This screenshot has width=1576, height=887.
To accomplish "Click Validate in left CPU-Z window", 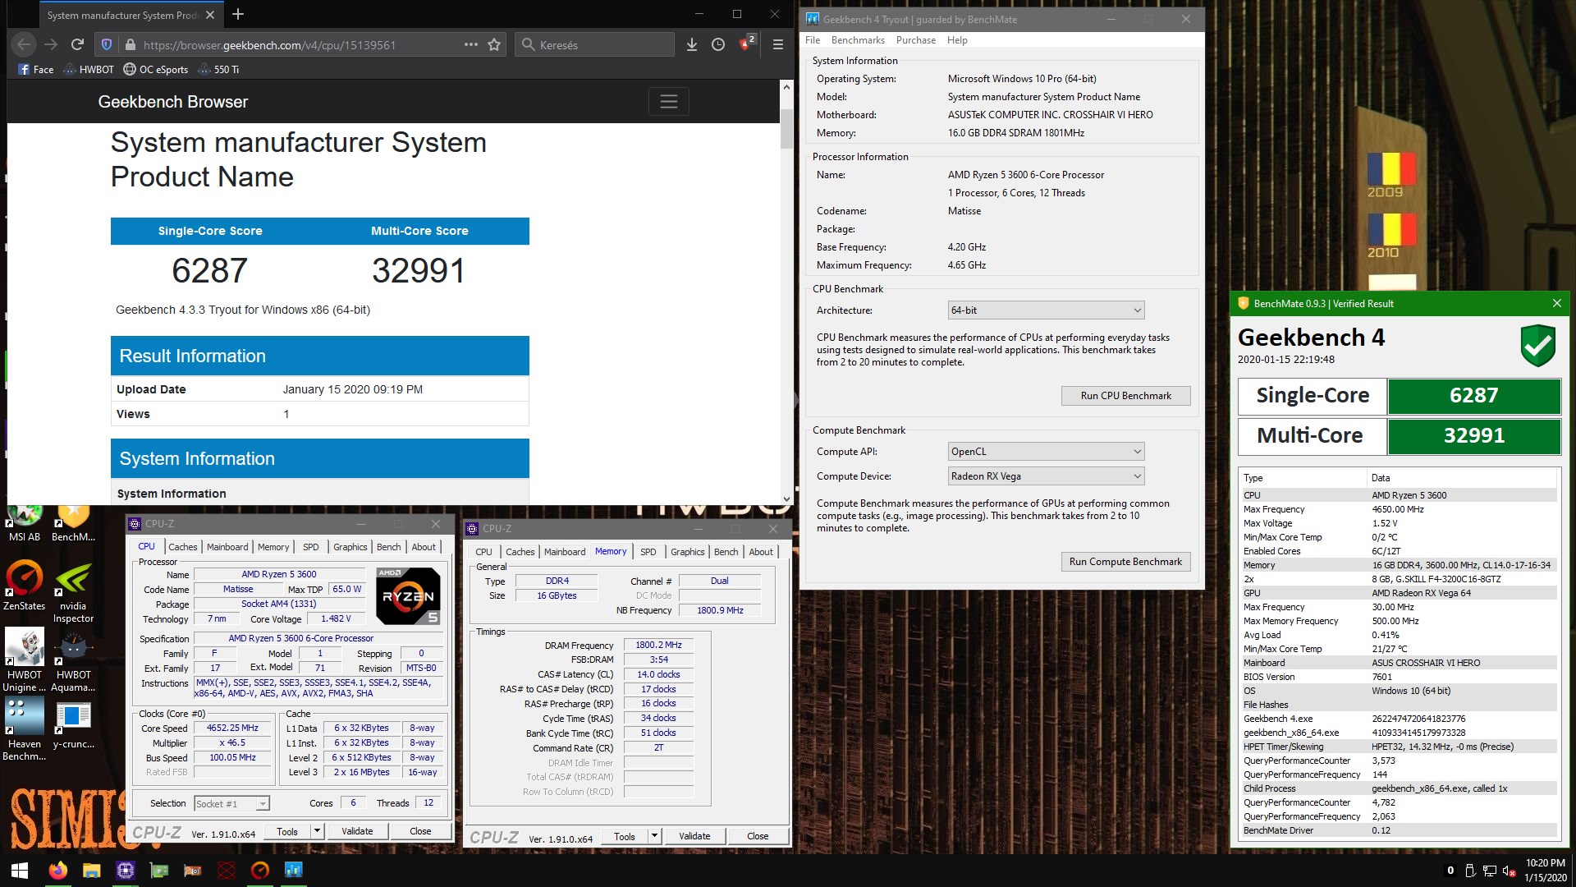I will pyautogui.click(x=357, y=831).
